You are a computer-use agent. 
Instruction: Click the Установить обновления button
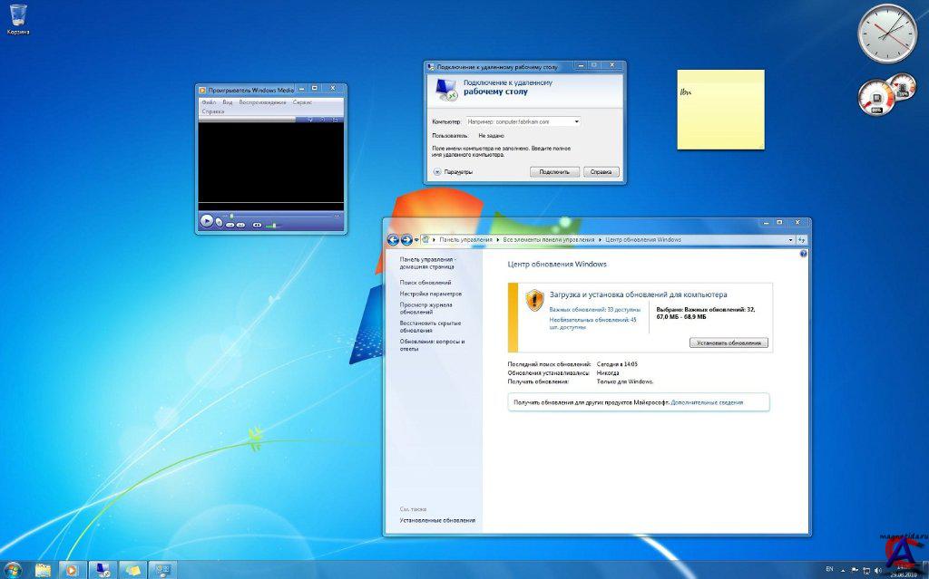[729, 343]
